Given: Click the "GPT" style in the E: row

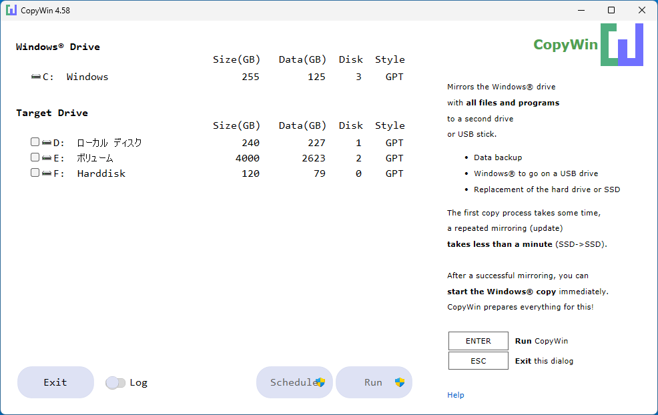Looking at the screenshot, I should pos(394,158).
